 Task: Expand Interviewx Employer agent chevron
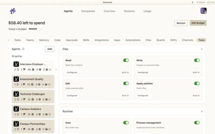(x=56, y=69)
